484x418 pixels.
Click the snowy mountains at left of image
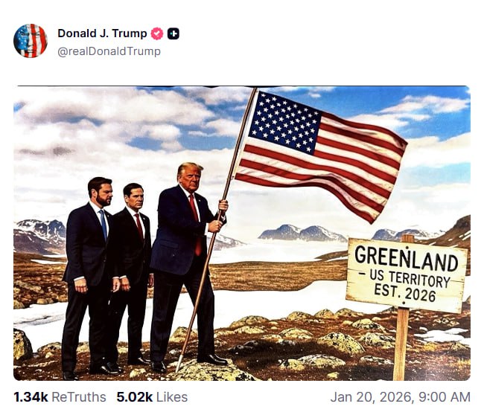point(39,235)
